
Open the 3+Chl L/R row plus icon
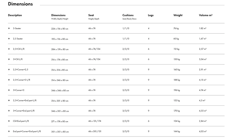coord(9,59)
